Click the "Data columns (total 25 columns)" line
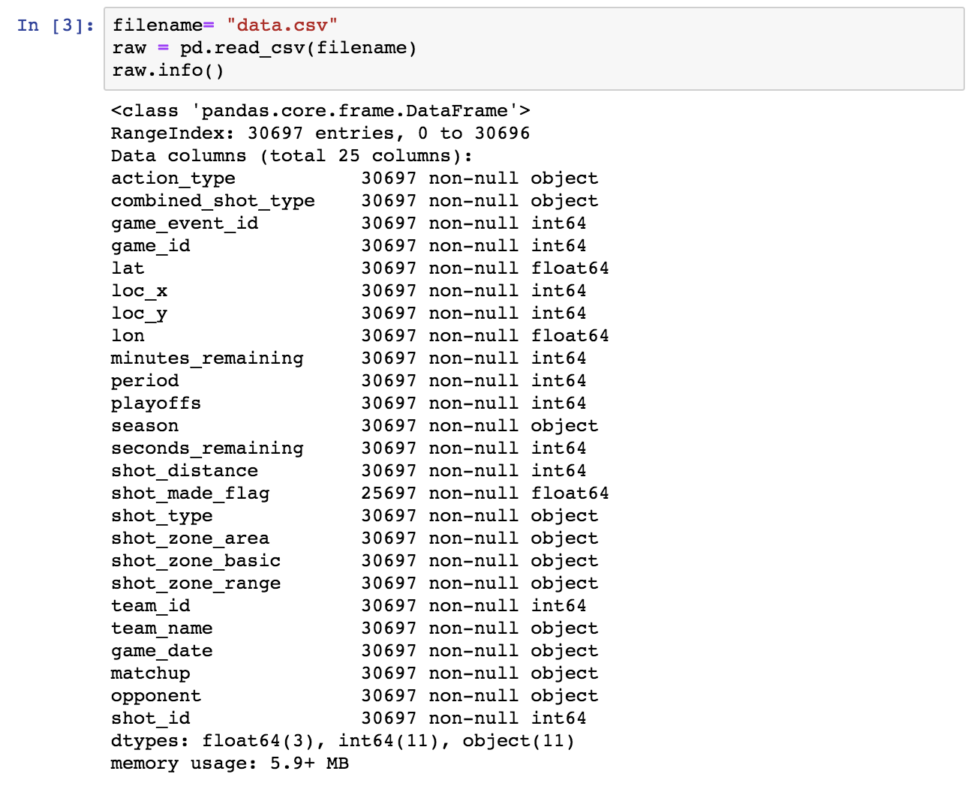 click(x=292, y=156)
